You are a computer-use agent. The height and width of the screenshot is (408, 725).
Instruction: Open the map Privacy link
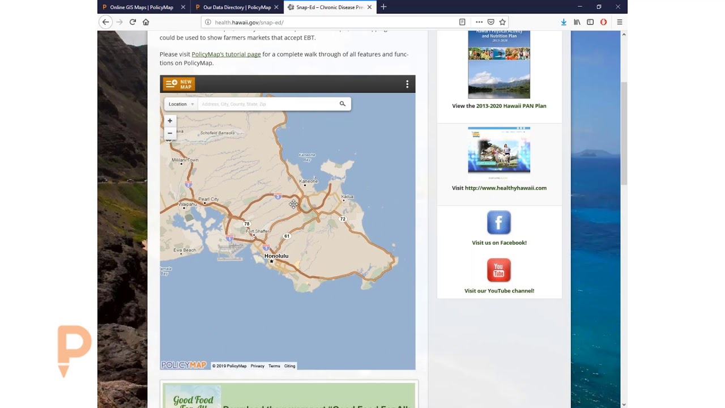click(x=258, y=366)
